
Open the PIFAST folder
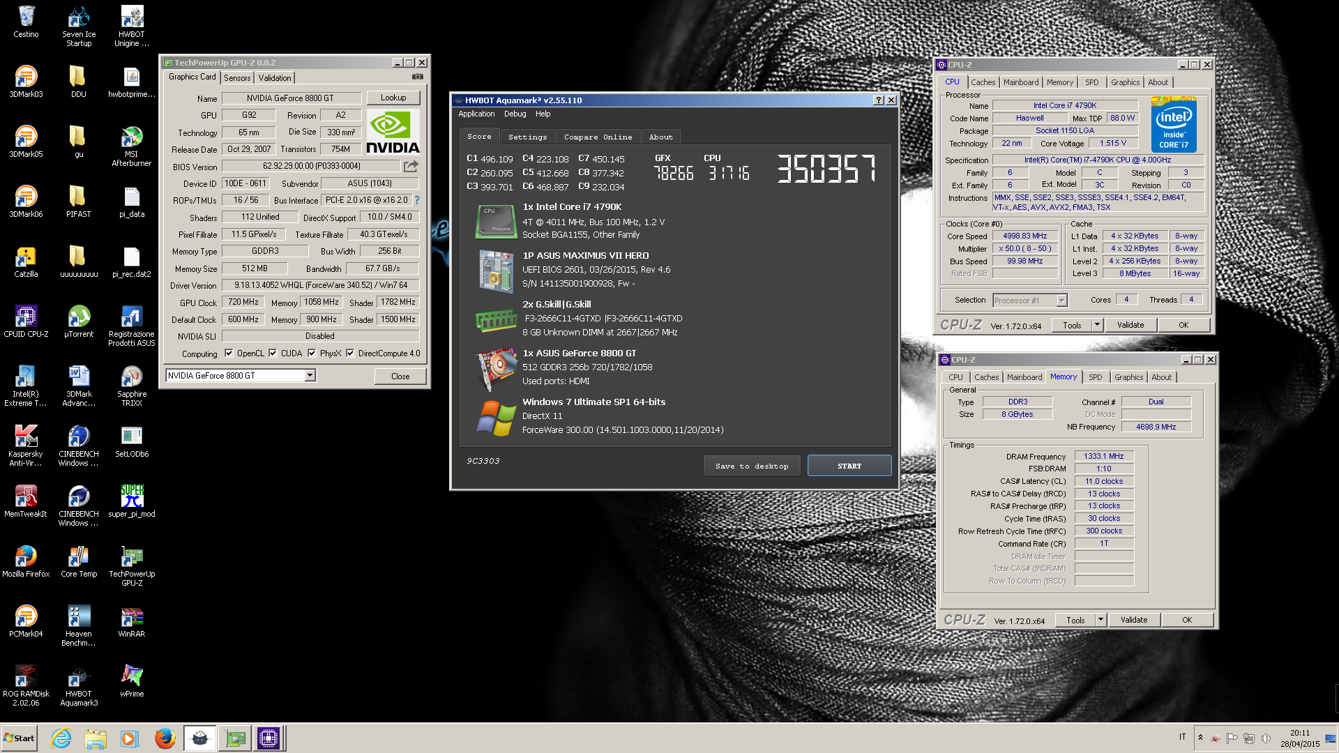79,201
